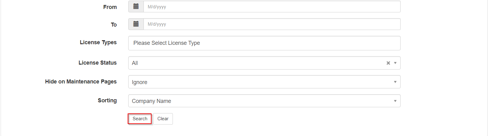The width and height of the screenshot is (488, 136).
Task: Expand the Hide on Maintenance Pages arrow
Action: pos(395,82)
